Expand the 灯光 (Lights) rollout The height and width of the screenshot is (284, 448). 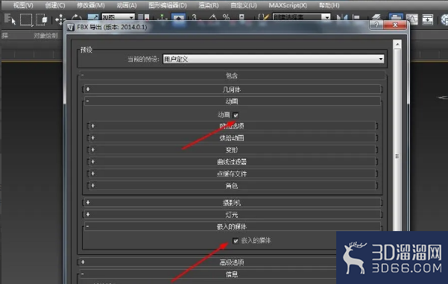click(x=232, y=215)
